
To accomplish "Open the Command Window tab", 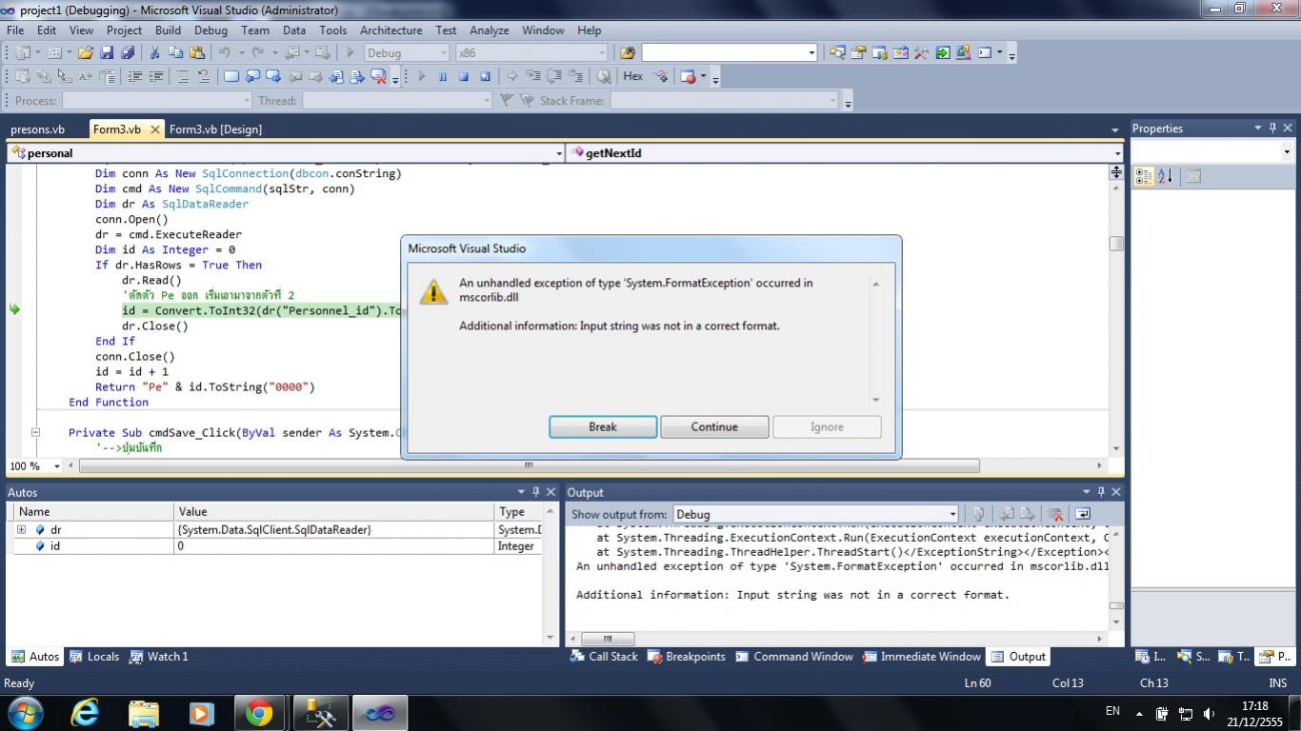I will click(793, 657).
